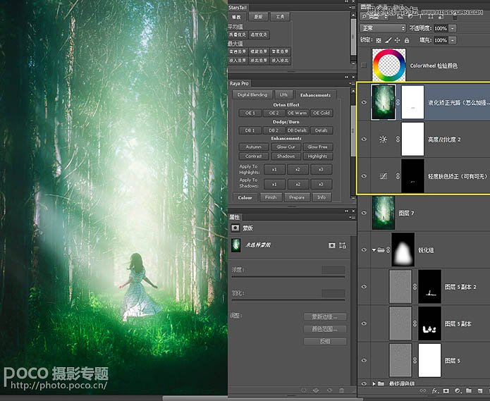The width and height of the screenshot is (490, 401).
Task: Apply OE Warm Orton effect
Action: click(298, 113)
